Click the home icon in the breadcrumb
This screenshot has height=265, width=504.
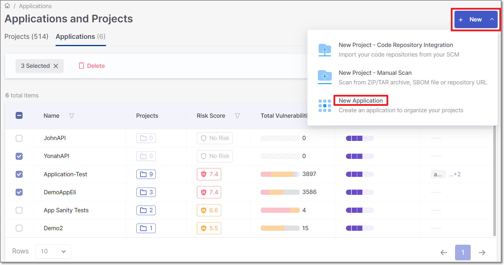[x=7, y=5]
